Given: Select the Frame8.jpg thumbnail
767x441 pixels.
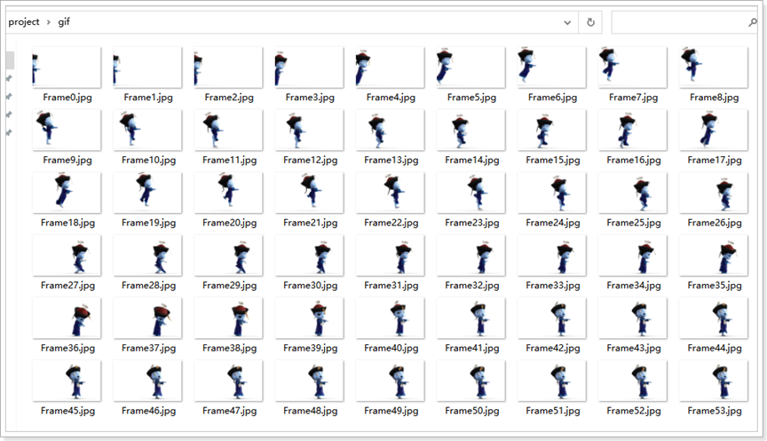Looking at the screenshot, I should 714,67.
